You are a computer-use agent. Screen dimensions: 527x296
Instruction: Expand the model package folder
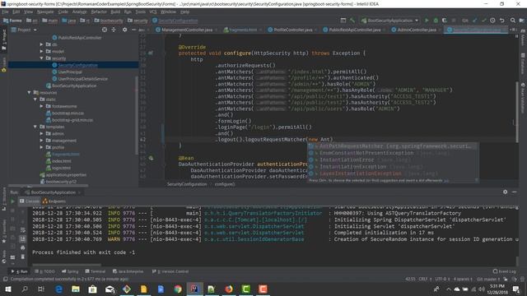click(41, 51)
